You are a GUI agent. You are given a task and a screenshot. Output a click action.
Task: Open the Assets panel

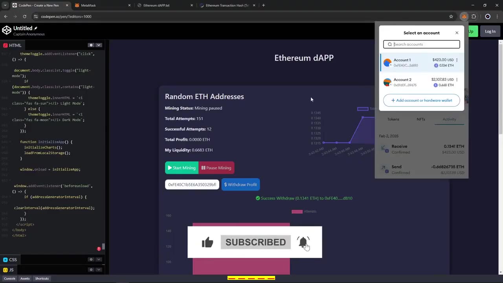(25, 278)
